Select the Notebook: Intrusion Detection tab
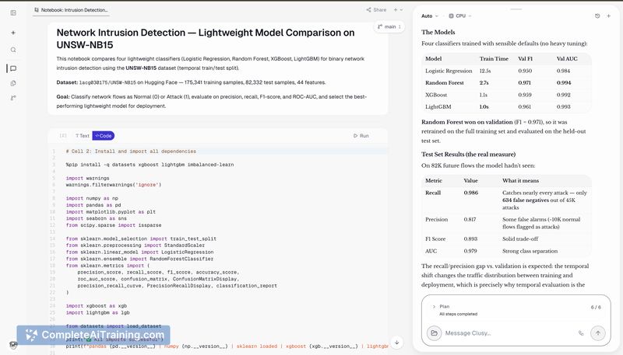Screen dimensions: 623x355 71,10
